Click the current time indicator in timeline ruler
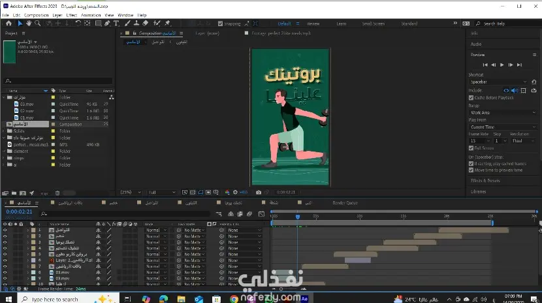542x303 pixels. click(298, 217)
